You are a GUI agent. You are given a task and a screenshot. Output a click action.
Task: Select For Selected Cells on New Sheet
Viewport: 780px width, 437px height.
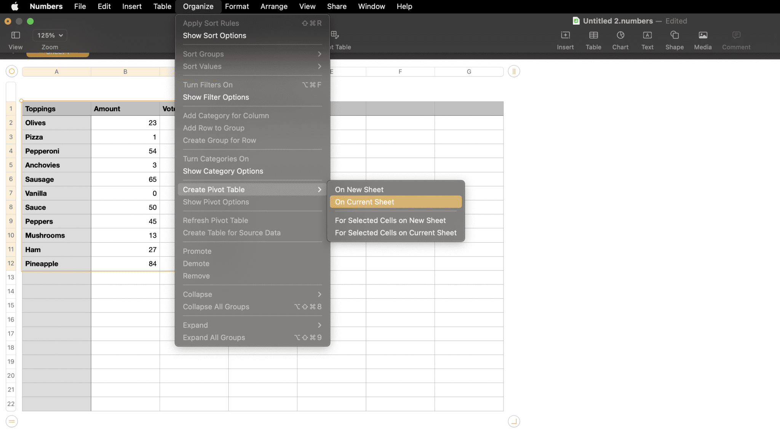[390, 220]
